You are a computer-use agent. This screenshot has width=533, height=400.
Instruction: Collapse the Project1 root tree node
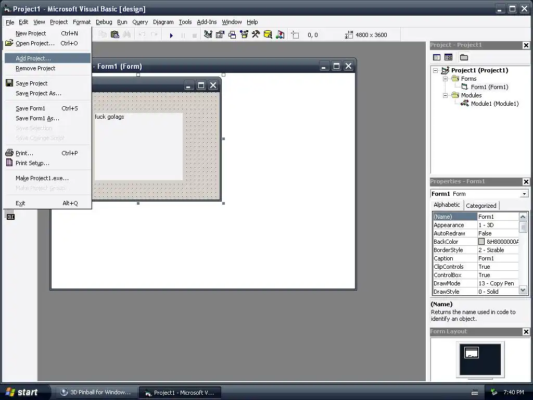[x=436, y=70]
